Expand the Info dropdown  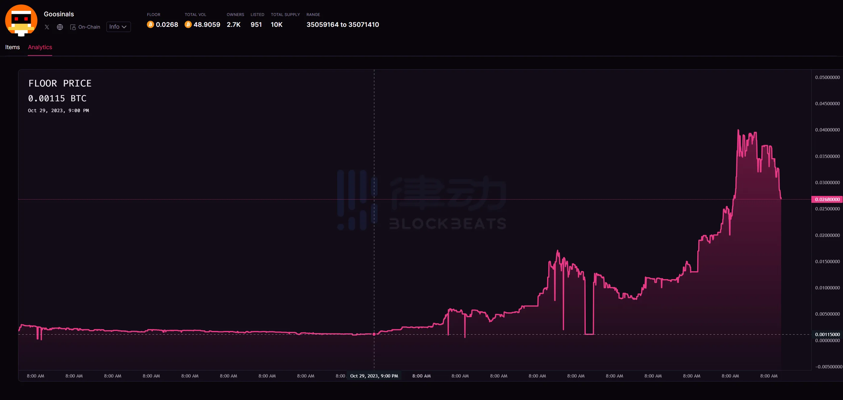click(x=118, y=27)
